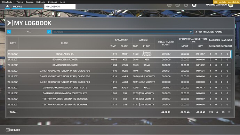Click the total flight time 49:09:21

pos(166,112)
